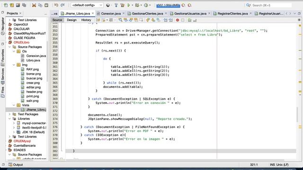
Task: Click the Profile Project clock icon
Action: click(x=146, y=5)
